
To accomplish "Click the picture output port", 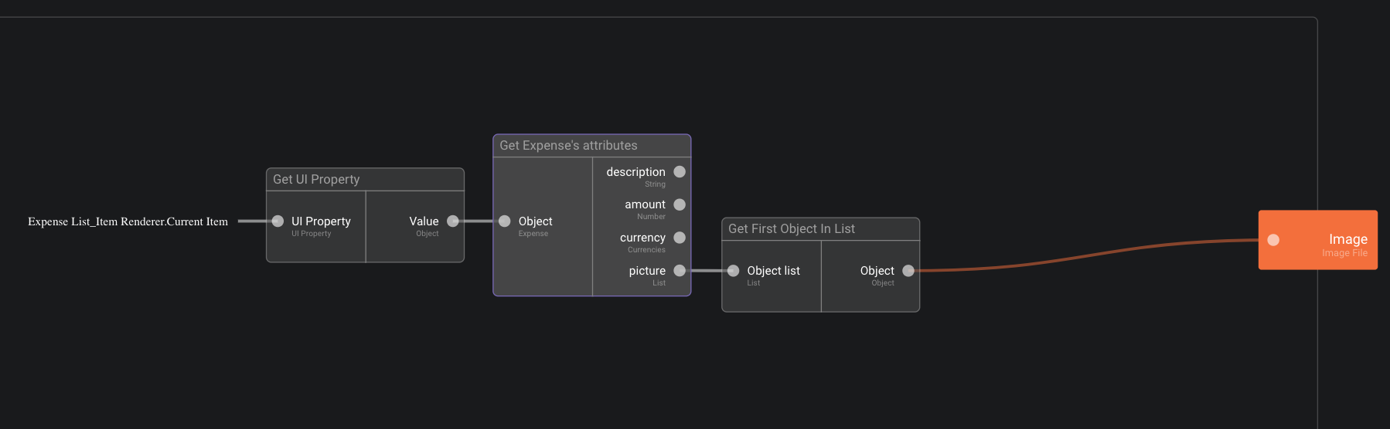I will pyautogui.click(x=680, y=271).
